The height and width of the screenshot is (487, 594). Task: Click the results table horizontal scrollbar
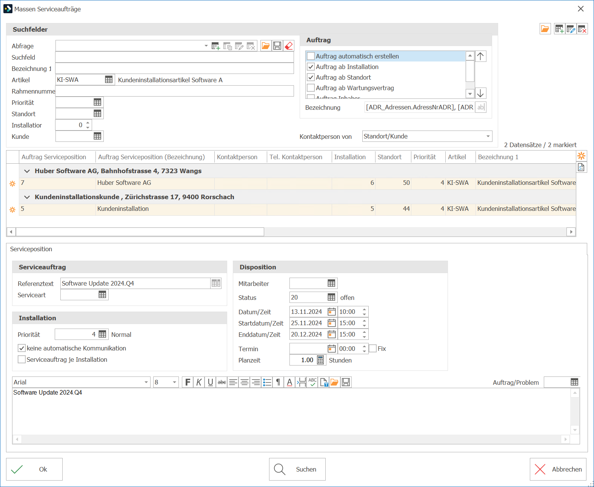point(140,232)
